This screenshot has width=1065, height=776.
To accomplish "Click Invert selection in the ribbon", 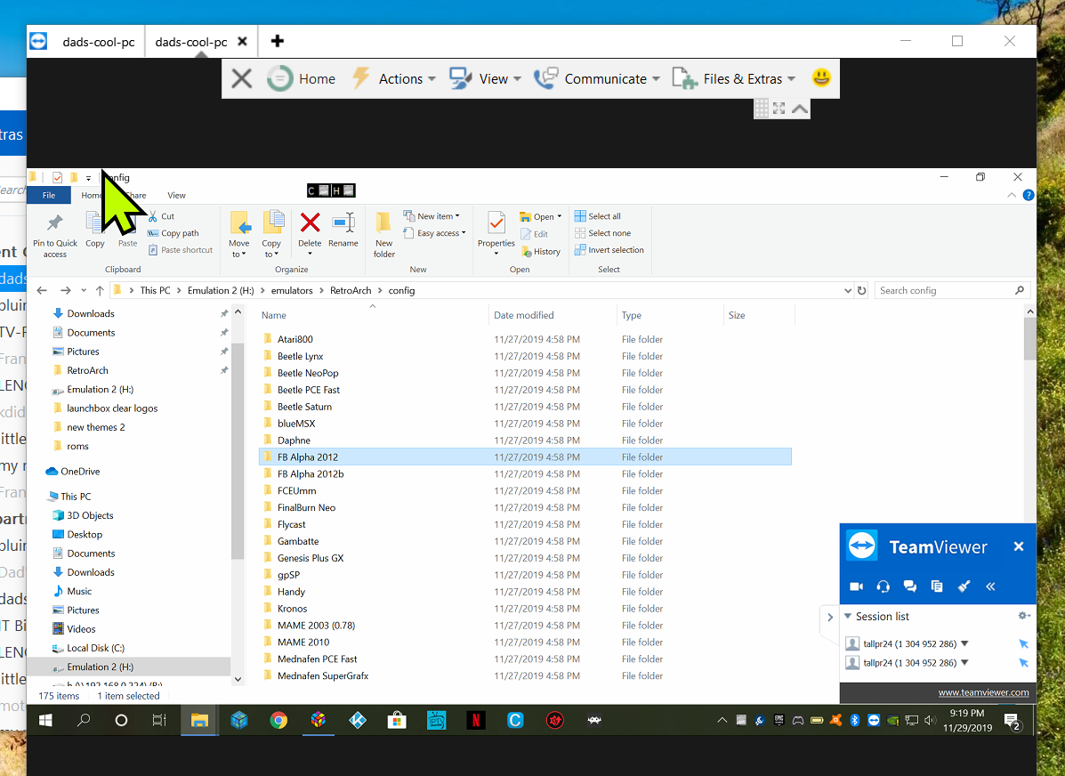I will tap(609, 250).
